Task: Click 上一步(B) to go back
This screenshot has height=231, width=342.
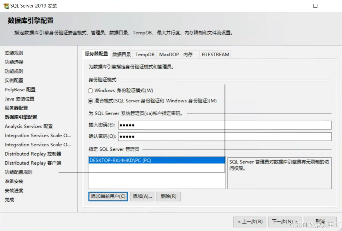Action: (250, 222)
